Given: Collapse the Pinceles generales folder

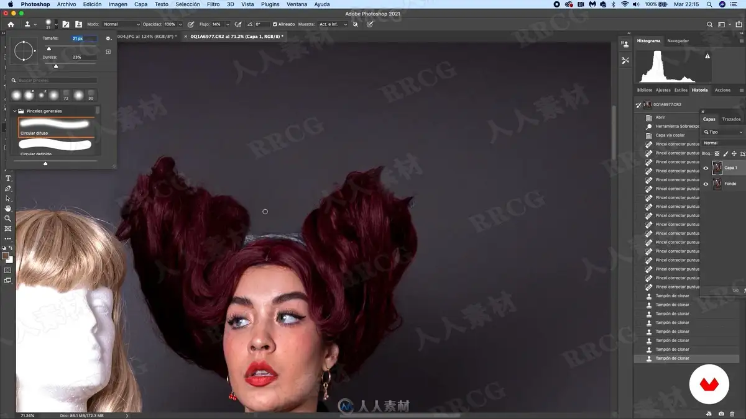Looking at the screenshot, I should pos(15,111).
